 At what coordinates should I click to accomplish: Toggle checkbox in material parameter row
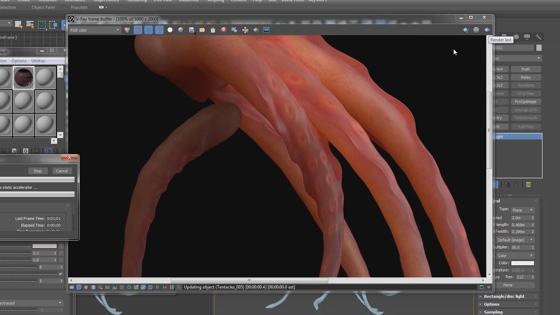click(60, 274)
